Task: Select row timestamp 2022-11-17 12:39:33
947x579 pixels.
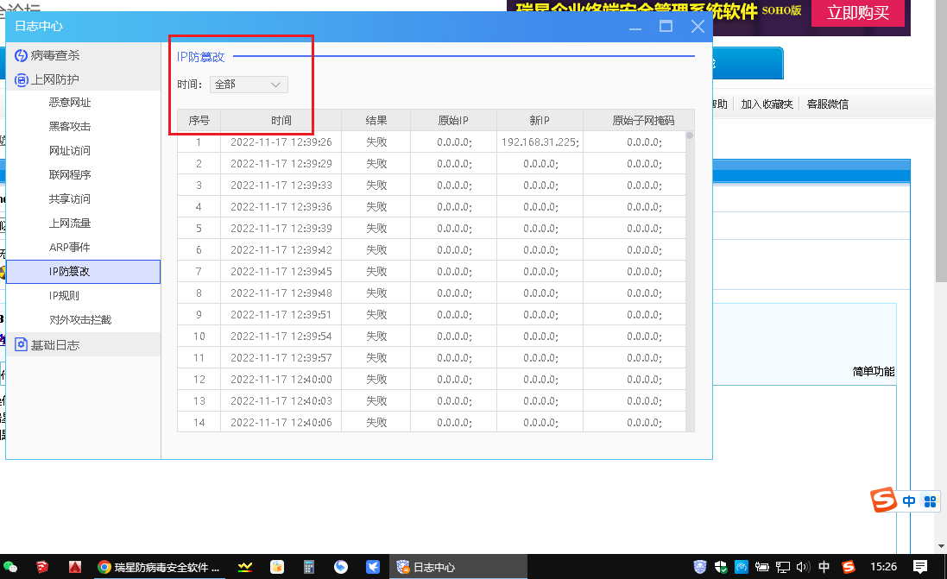Action: [x=281, y=186]
